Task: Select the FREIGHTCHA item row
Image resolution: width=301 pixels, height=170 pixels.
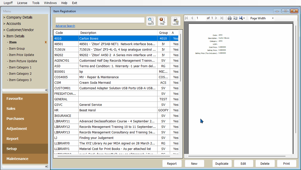Action: coord(116,94)
